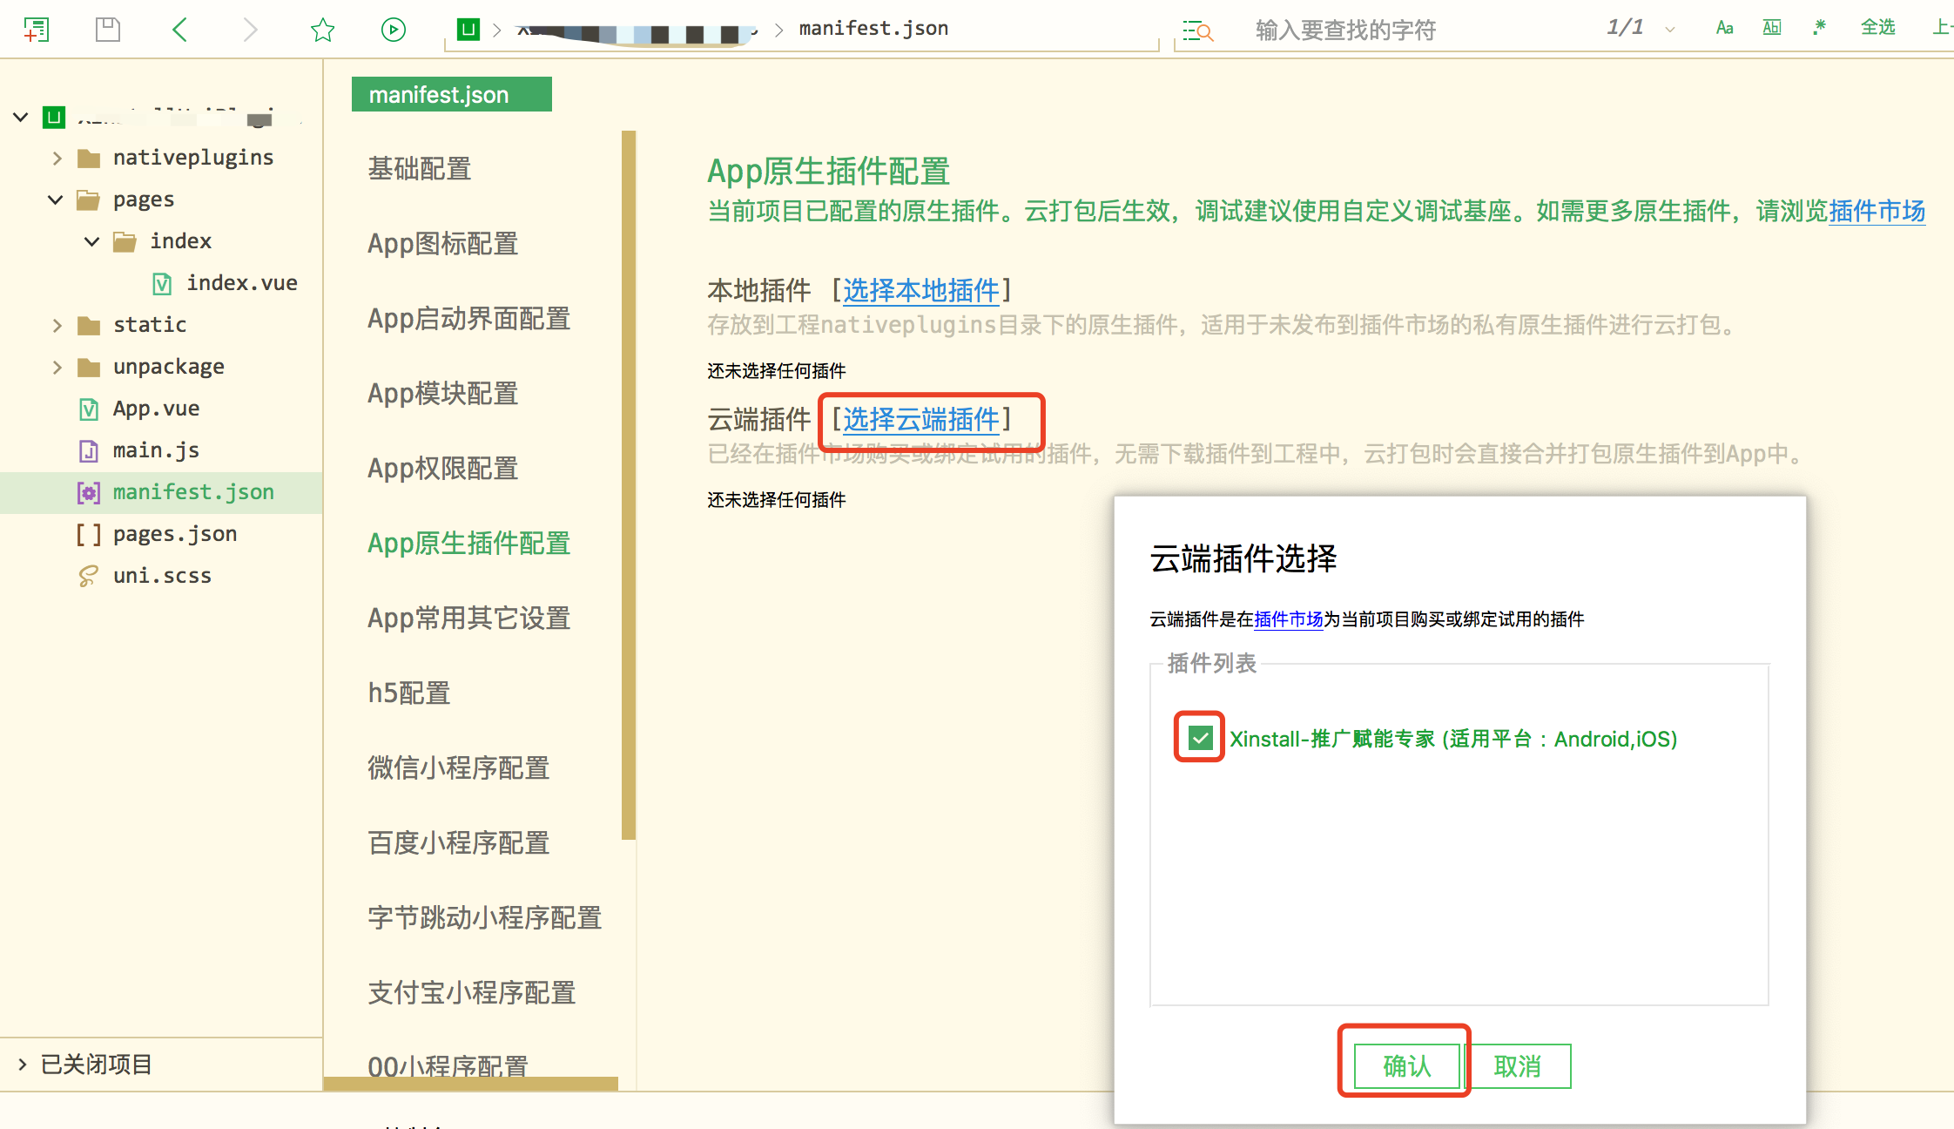The height and width of the screenshot is (1129, 1954).
Task: Expand the nativeplugins folder
Action: coord(57,158)
